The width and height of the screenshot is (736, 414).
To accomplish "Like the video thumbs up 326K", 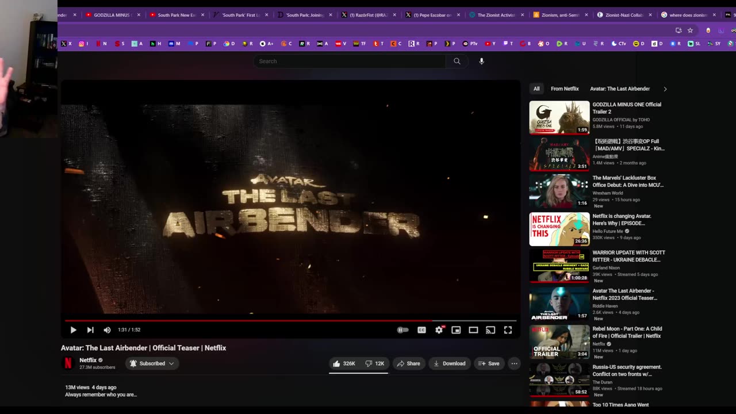I will click(344, 363).
